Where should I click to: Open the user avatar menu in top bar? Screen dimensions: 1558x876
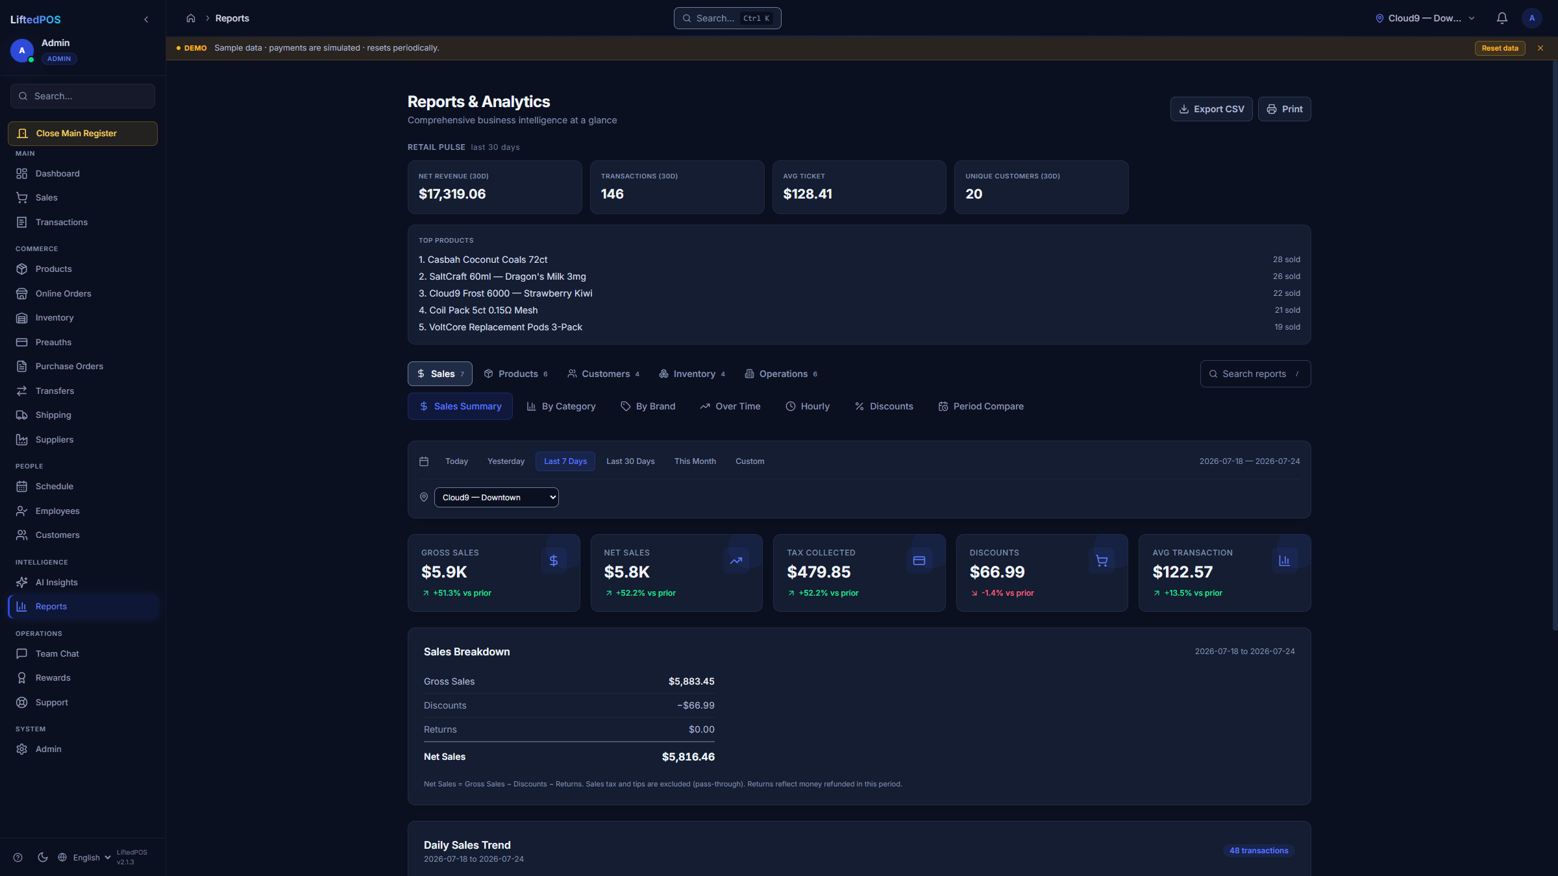(x=1531, y=18)
